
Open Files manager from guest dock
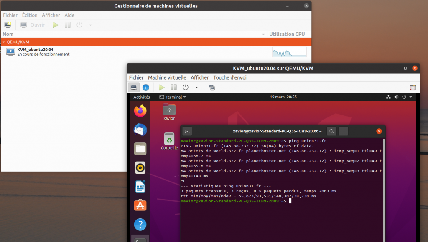click(x=140, y=149)
